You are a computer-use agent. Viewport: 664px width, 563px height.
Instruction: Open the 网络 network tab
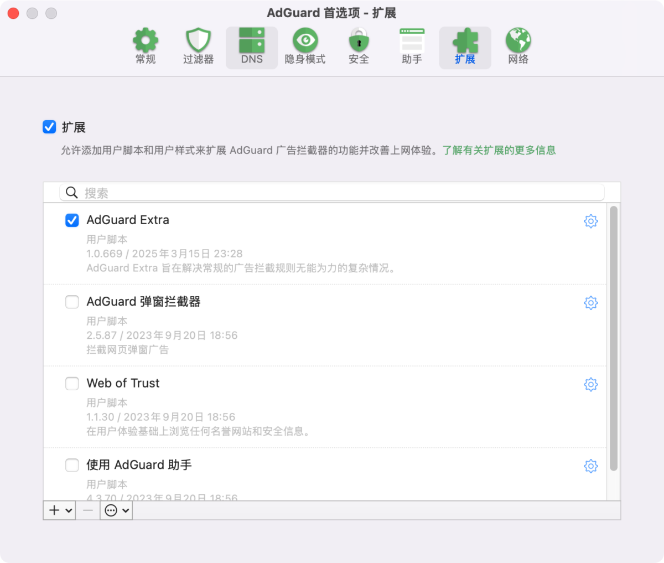click(518, 48)
